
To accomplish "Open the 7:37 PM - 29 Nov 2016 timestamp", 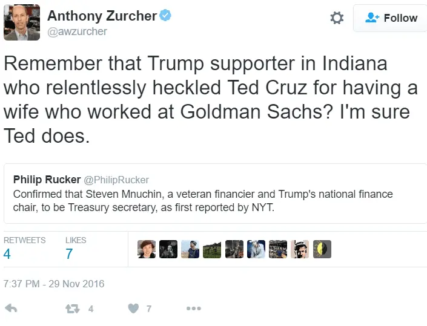I will click(54, 283).
